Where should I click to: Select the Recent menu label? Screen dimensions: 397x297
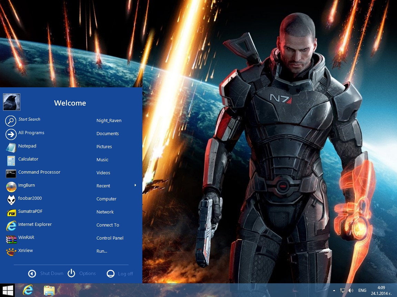pos(103,186)
